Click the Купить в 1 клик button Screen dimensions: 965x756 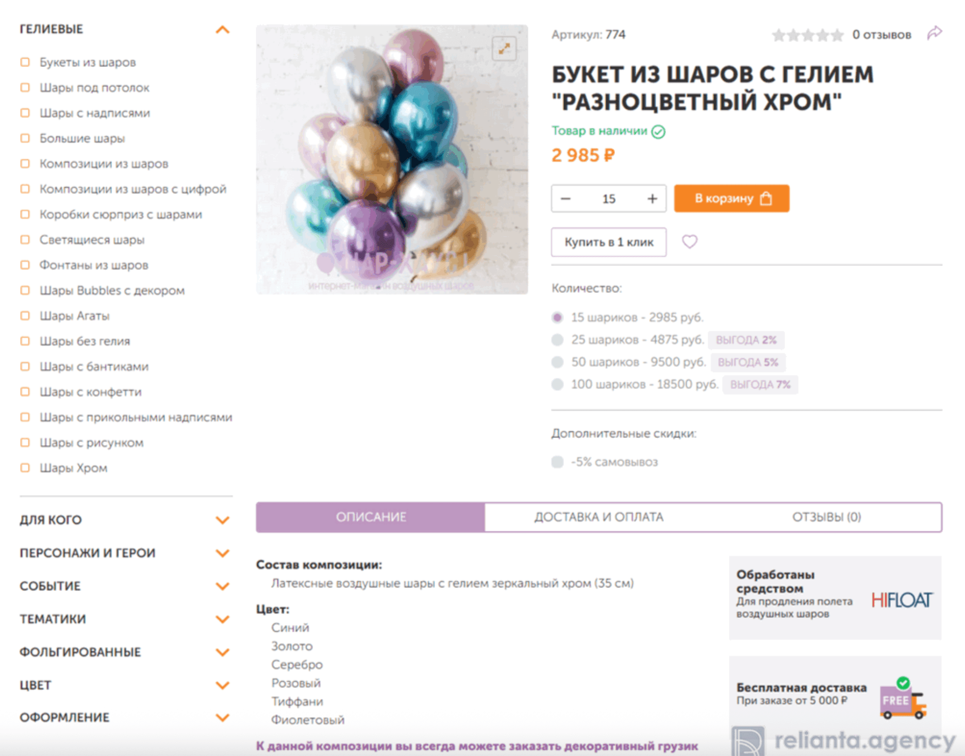pos(609,242)
